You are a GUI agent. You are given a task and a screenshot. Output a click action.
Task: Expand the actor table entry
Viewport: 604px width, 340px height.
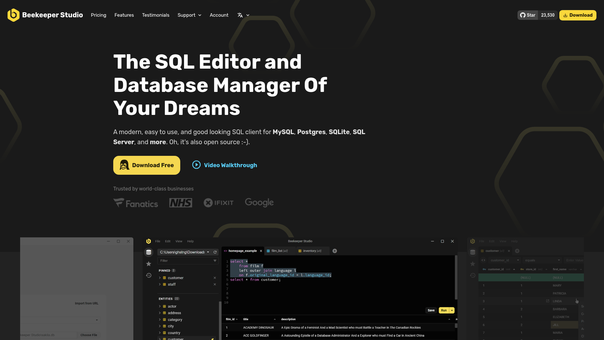160,306
